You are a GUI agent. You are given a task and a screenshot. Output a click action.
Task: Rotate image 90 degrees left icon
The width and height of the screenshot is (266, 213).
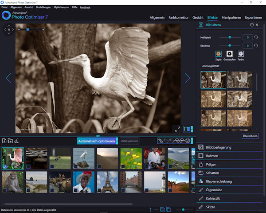[177, 141]
